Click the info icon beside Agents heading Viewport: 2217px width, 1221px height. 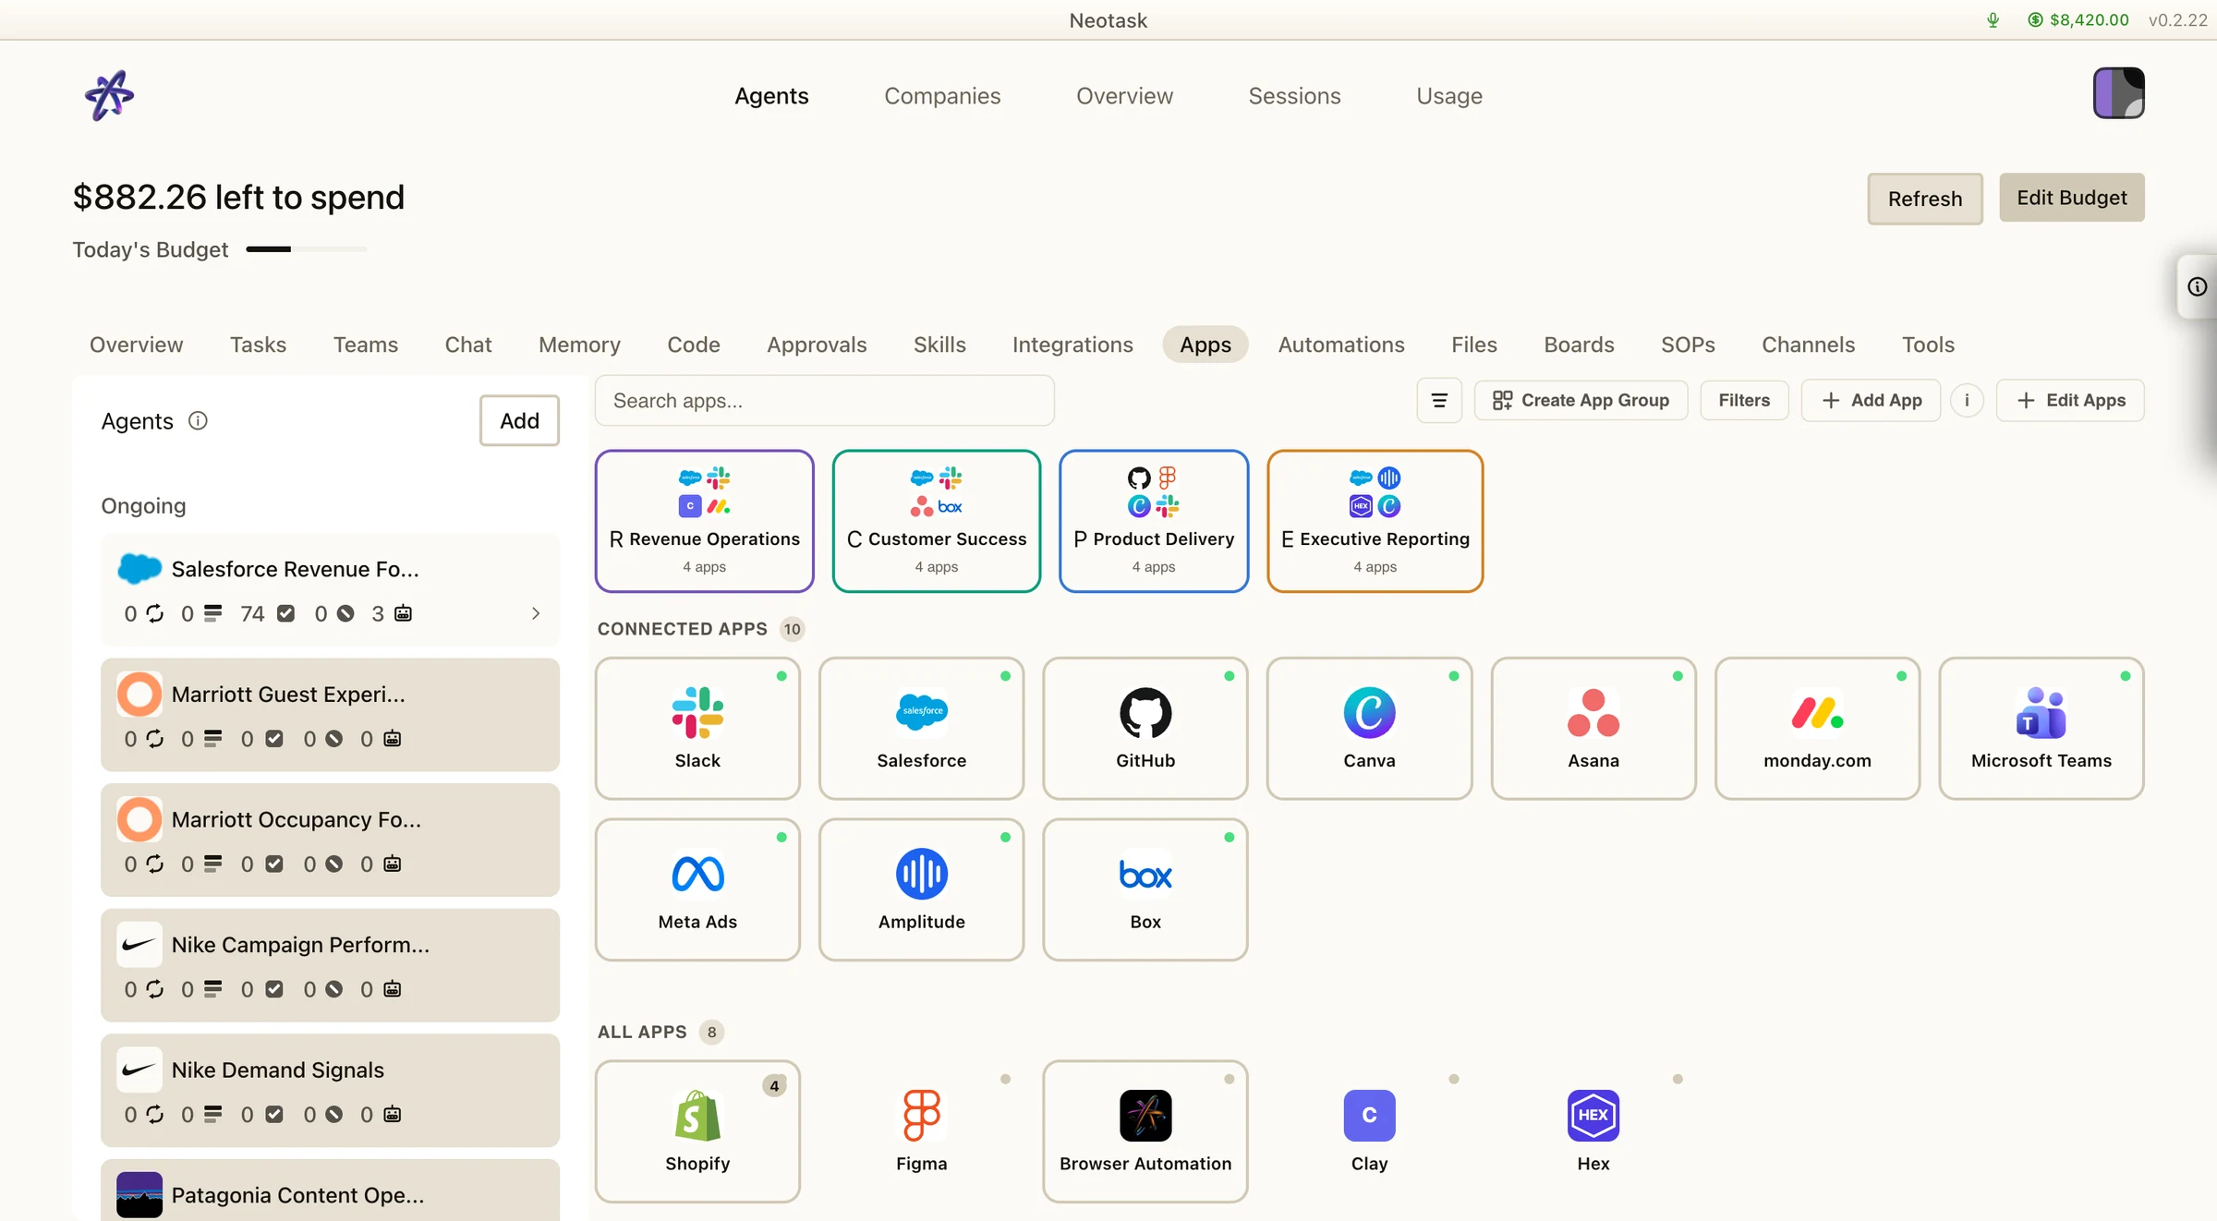click(198, 421)
